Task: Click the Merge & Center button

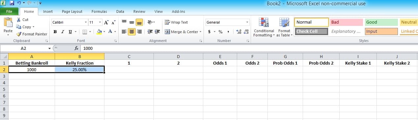Action: [183, 32]
